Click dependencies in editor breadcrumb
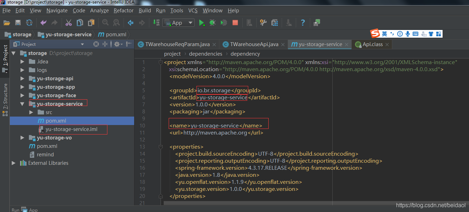469x212 pixels. (206, 54)
